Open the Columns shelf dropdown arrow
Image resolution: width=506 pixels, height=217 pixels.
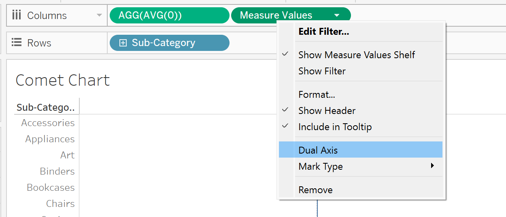click(x=99, y=16)
